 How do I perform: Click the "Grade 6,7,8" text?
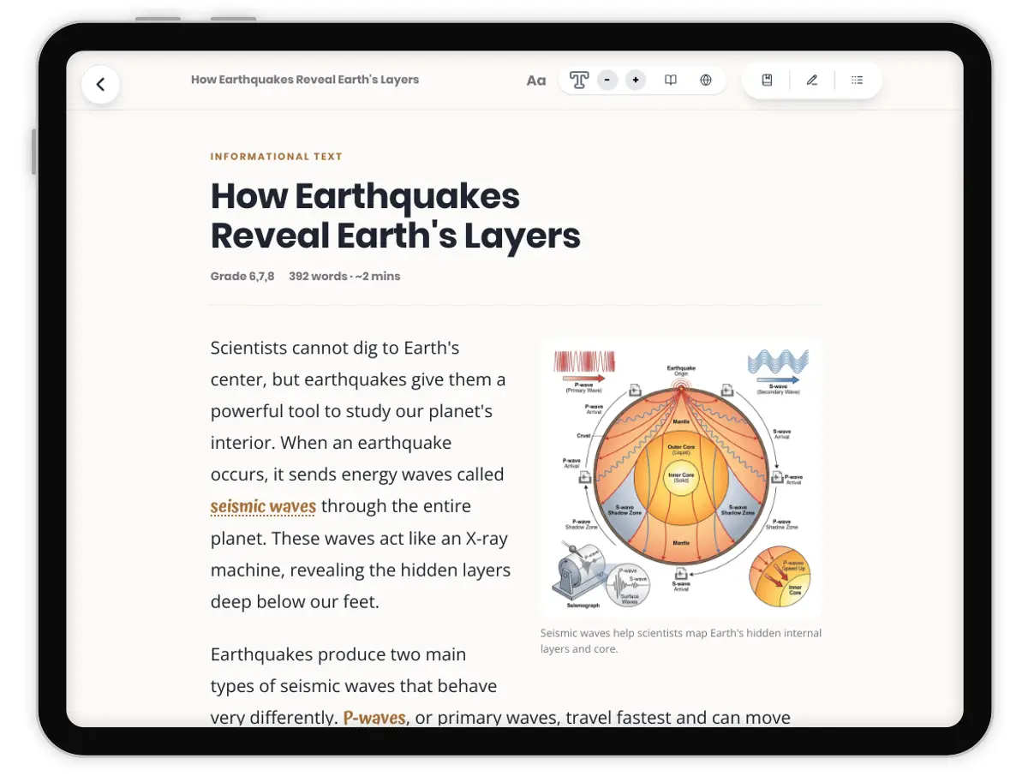[242, 277]
